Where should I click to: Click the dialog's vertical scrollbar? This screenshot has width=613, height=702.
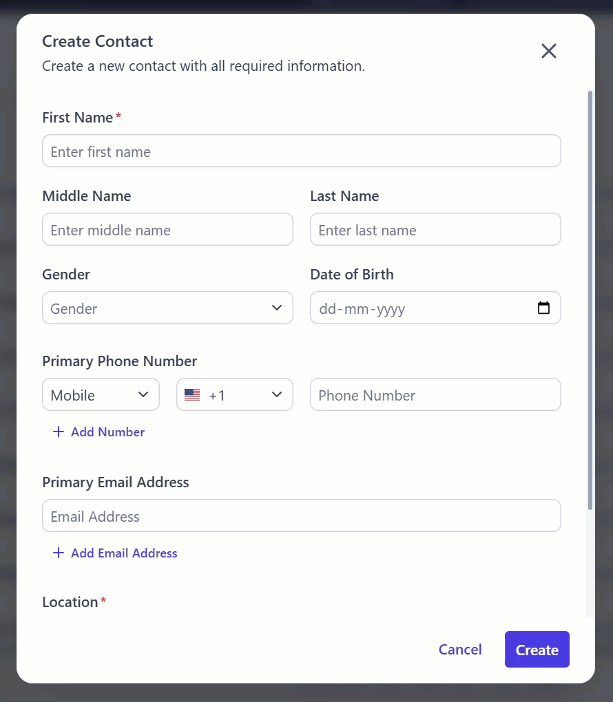click(590, 300)
